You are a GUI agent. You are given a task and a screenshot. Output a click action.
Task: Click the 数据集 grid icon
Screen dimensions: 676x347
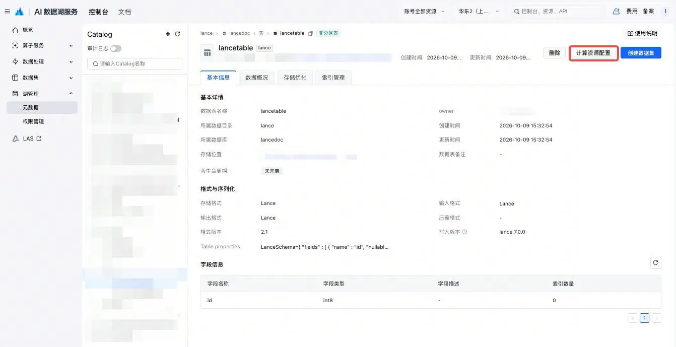point(15,78)
